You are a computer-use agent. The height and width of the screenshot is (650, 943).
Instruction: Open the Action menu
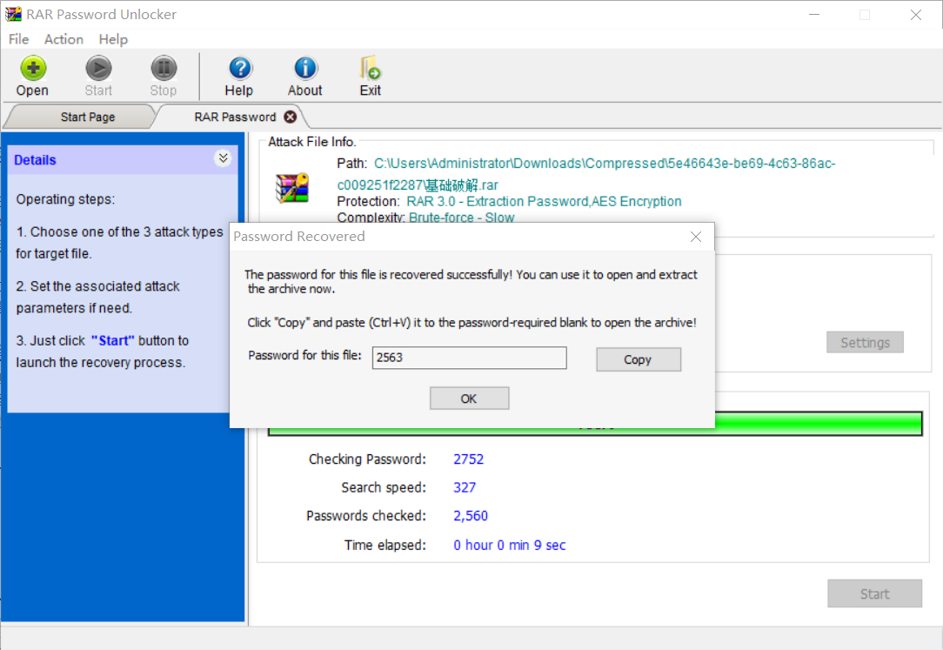click(64, 39)
